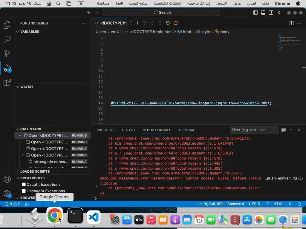Expand the debug console error entry arrow
The image size is (306, 229).
(97, 186)
